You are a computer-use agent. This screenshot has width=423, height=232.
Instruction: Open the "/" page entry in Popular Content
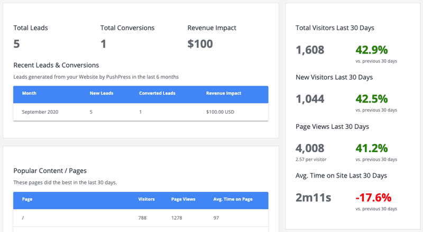point(23,218)
